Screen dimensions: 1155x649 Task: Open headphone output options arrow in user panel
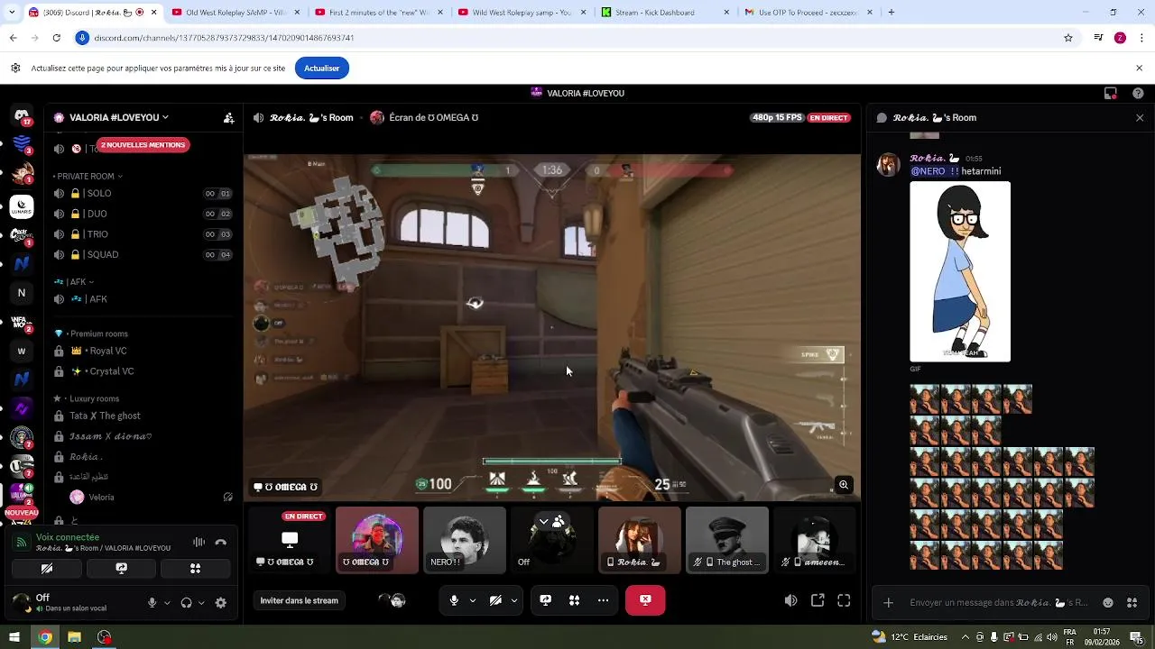click(201, 603)
